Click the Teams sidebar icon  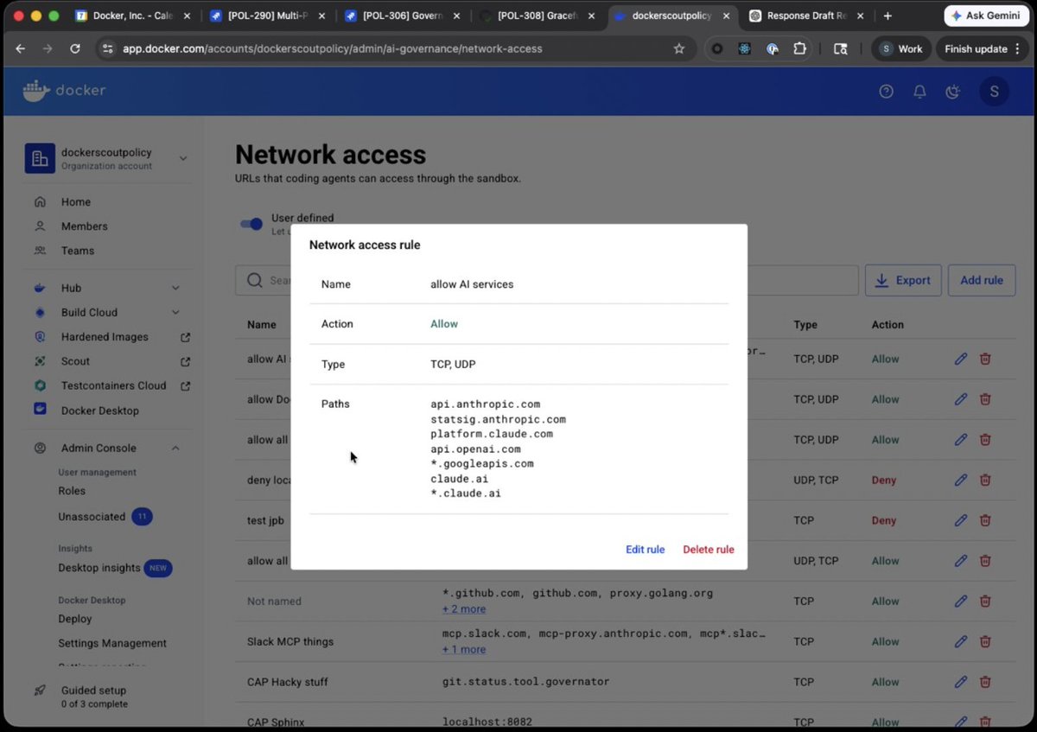[x=40, y=251]
